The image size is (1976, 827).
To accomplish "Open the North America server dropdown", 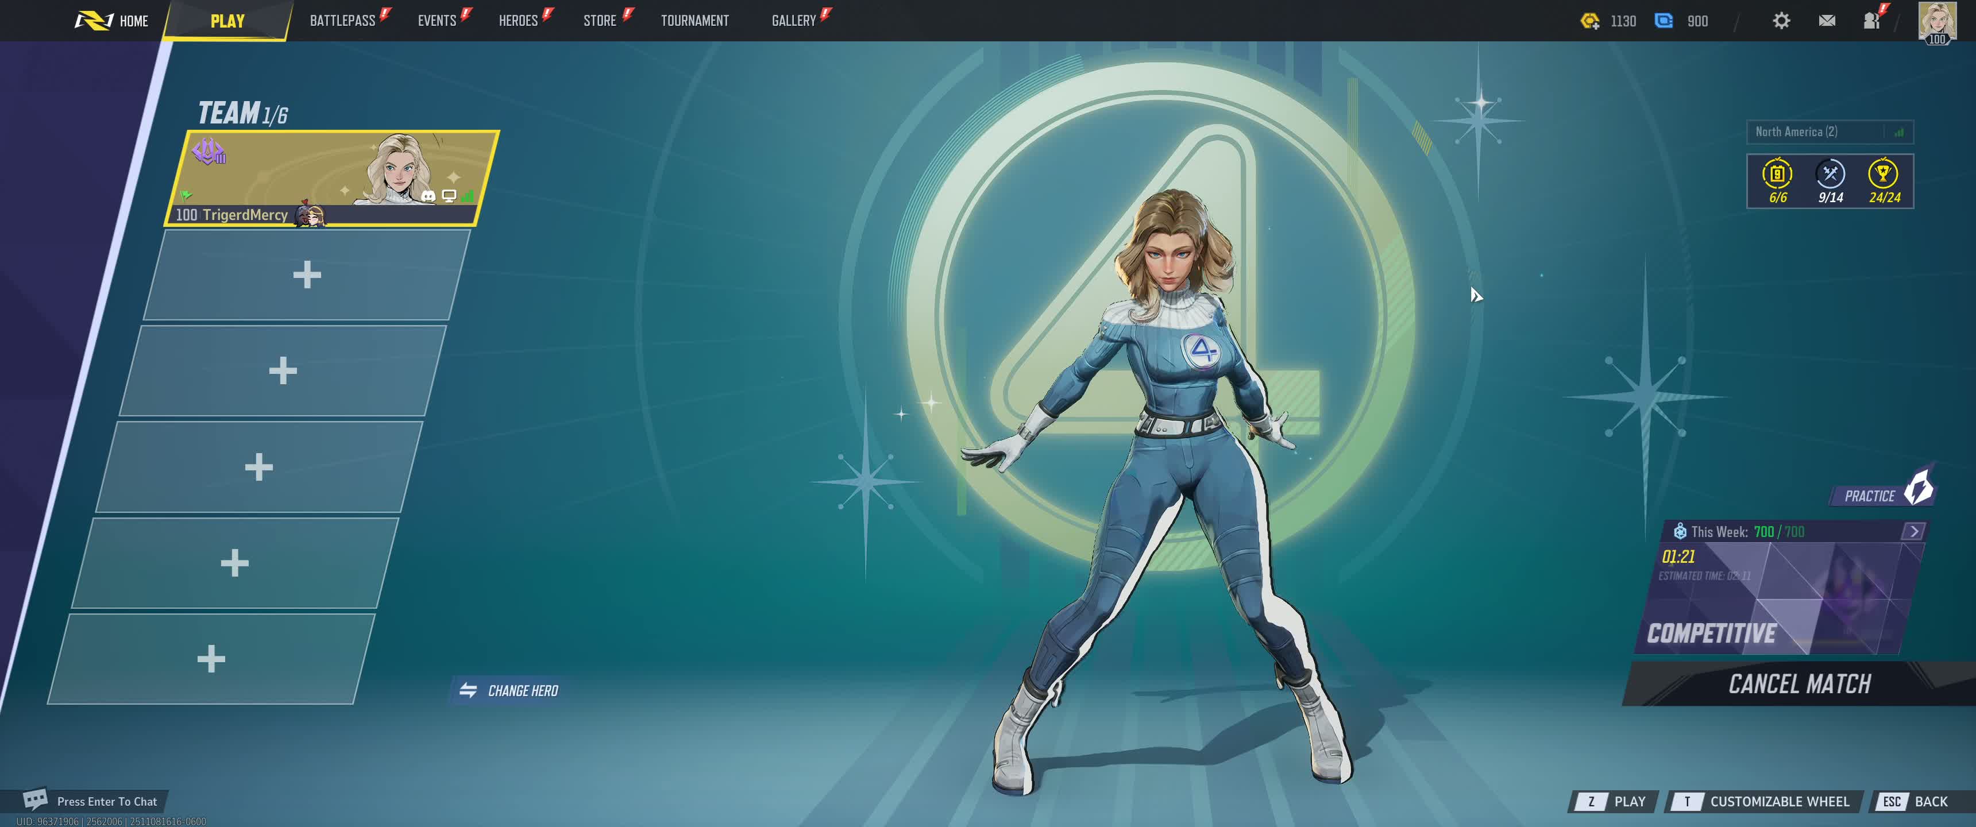I will [x=1829, y=132].
